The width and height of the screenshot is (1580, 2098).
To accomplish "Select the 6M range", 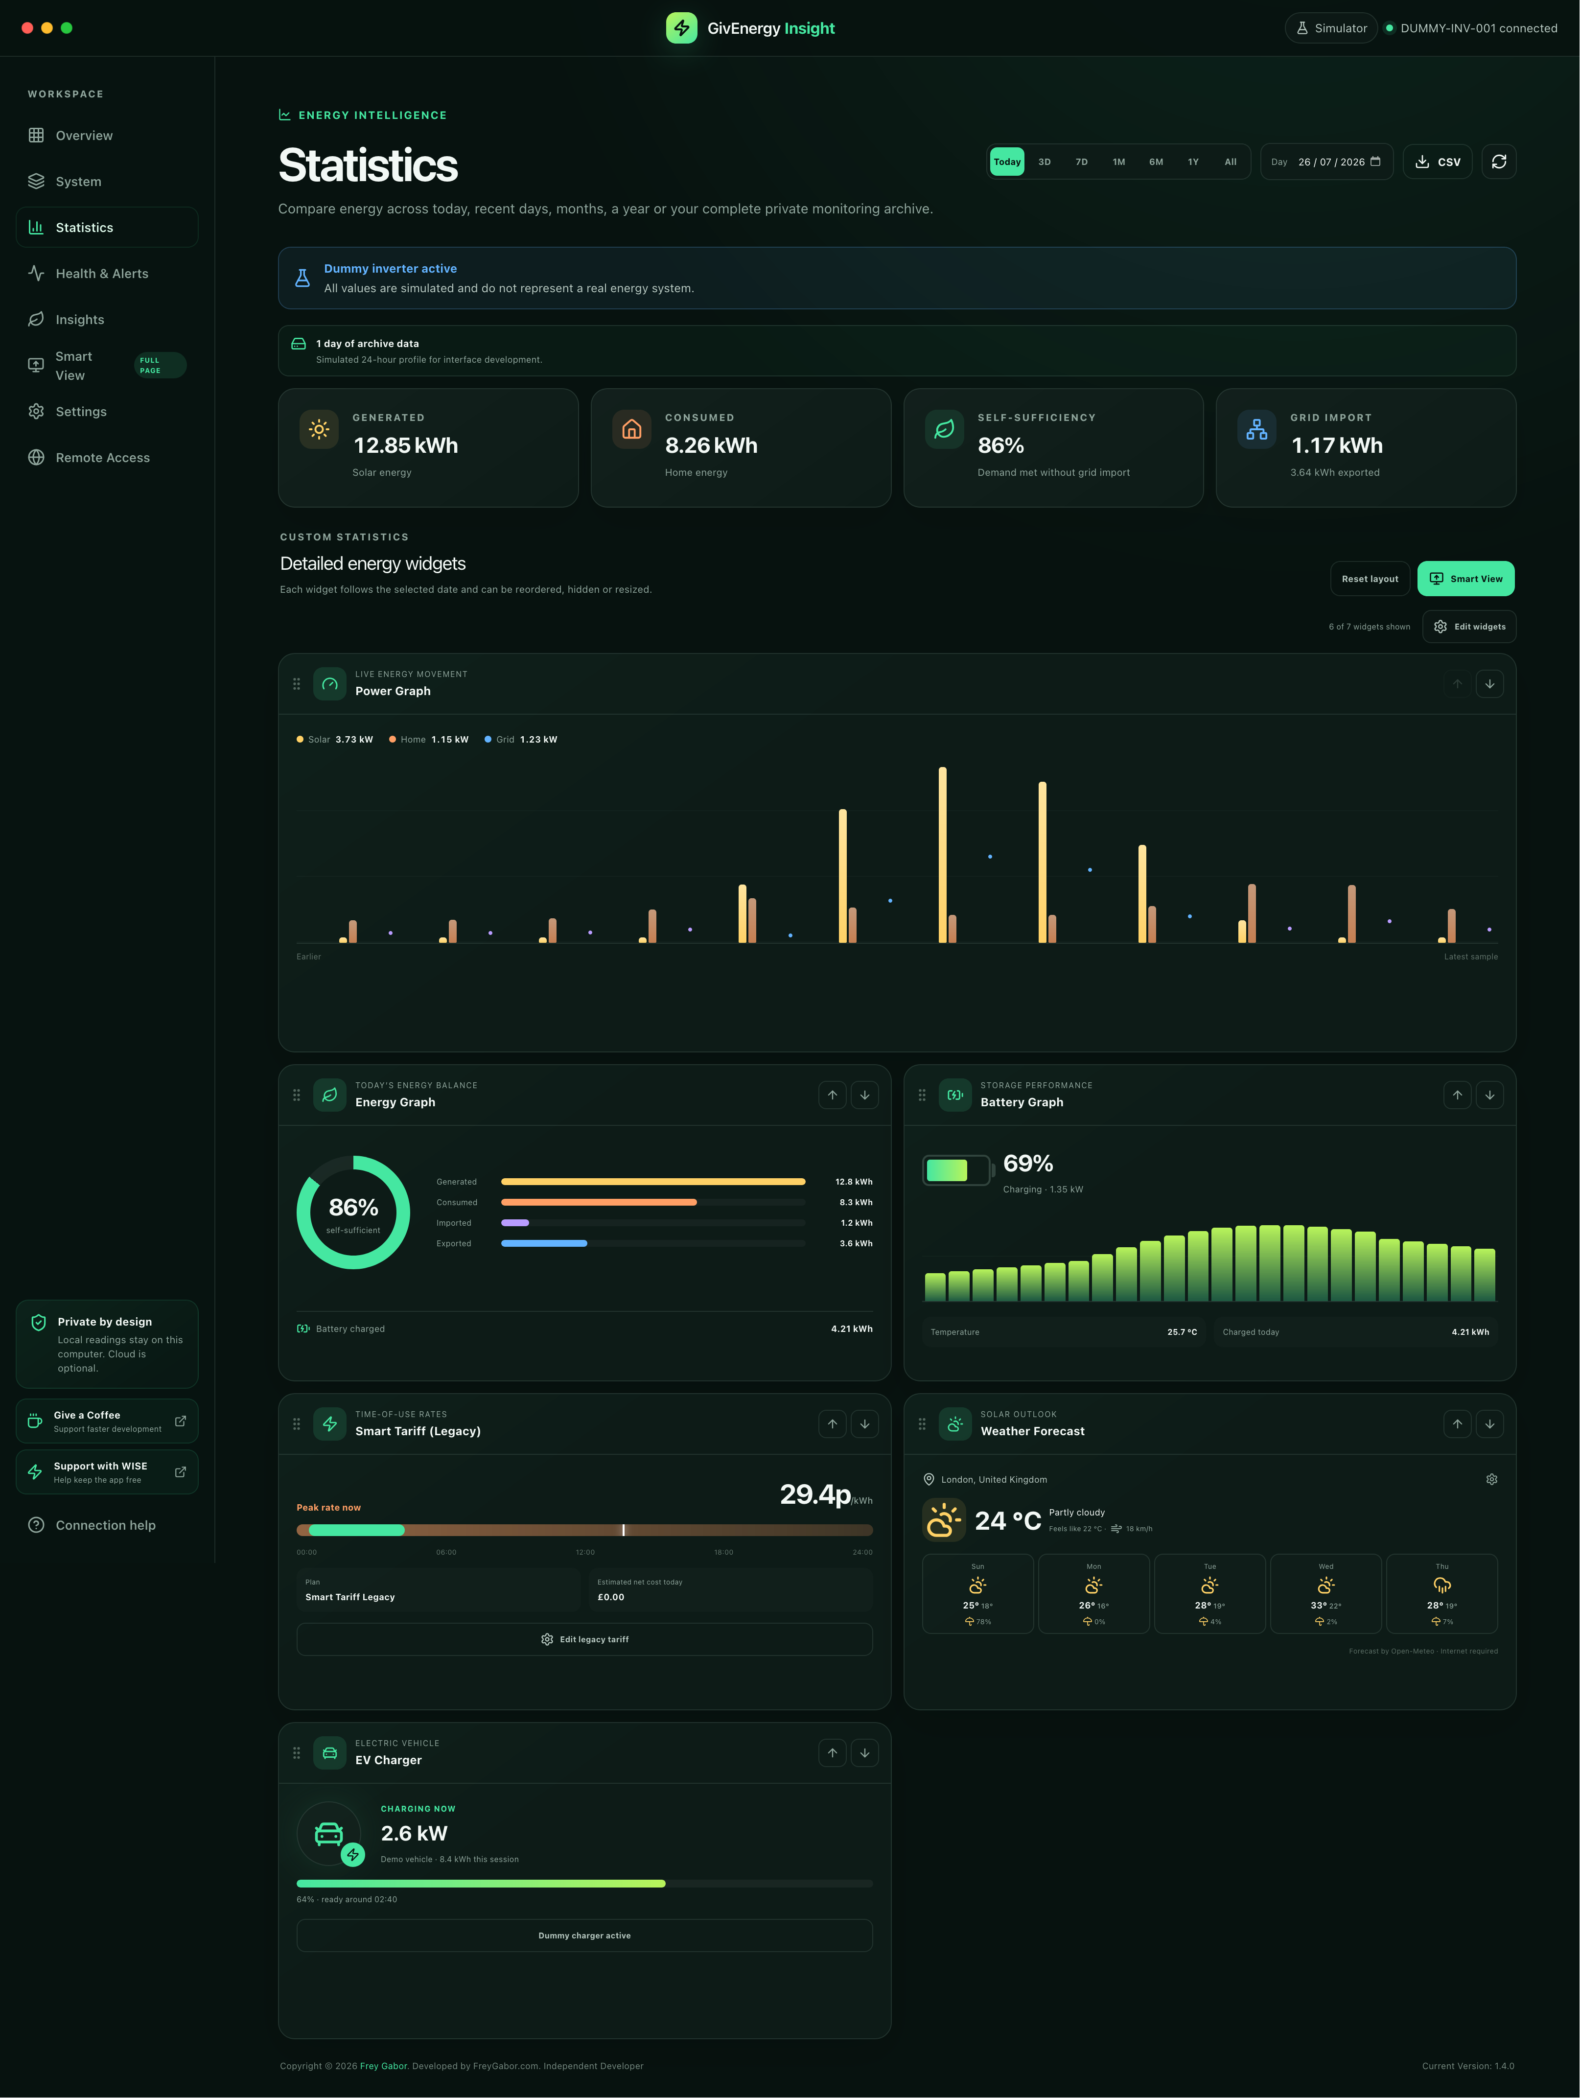I will click(1156, 162).
